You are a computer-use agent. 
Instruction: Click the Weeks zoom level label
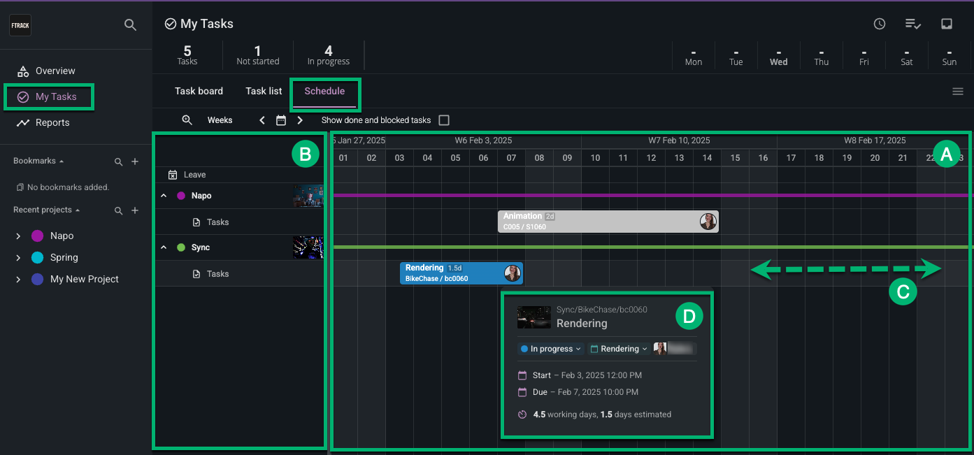click(220, 120)
